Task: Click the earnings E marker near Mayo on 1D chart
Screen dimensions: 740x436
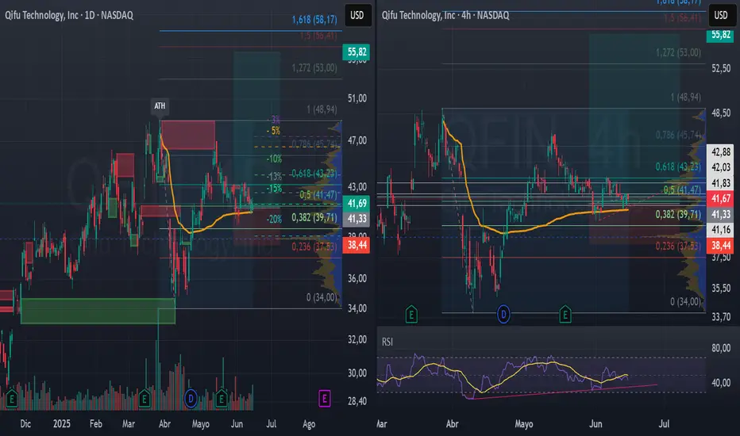Action: [222, 400]
